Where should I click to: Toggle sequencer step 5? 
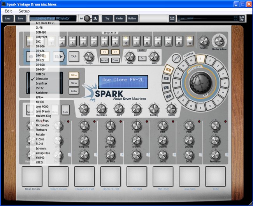coord(73,41)
